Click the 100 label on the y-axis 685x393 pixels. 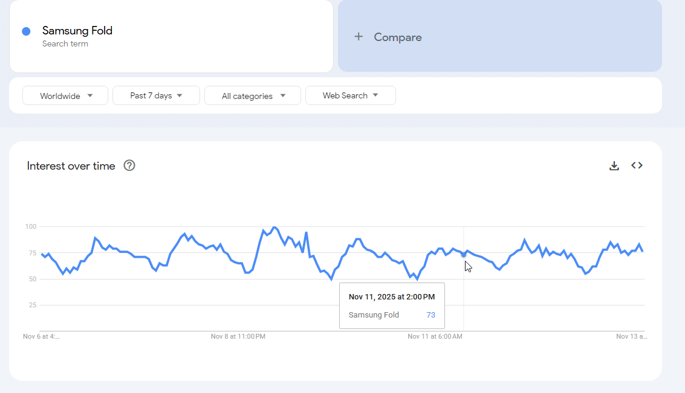(x=31, y=227)
